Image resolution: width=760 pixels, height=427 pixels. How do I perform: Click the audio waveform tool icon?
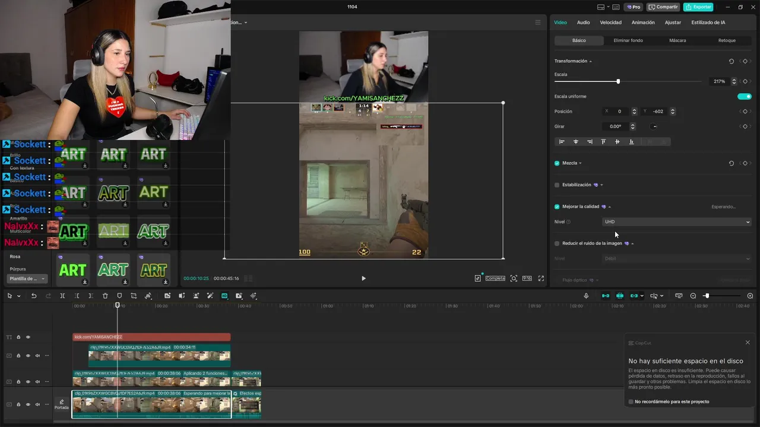coord(254,296)
